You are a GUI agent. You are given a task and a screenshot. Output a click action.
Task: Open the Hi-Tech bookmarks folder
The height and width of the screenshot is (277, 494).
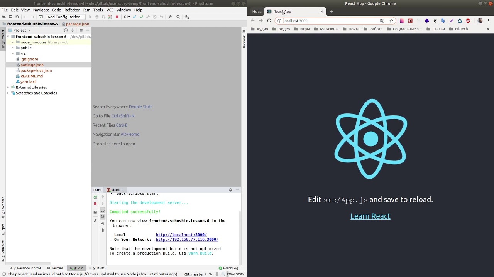(458, 29)
